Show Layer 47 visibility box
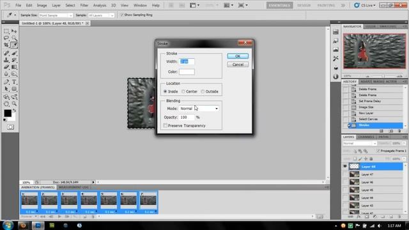 (x=345, y=174)
